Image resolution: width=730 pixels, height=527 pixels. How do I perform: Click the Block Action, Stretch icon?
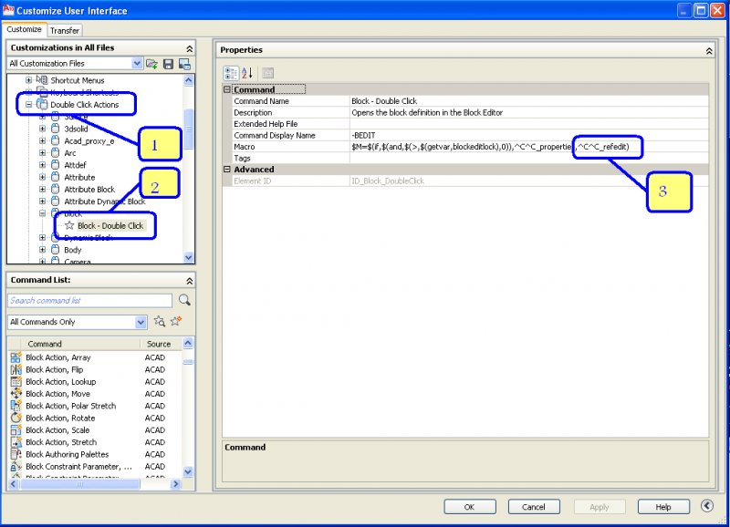click(16, 442)
